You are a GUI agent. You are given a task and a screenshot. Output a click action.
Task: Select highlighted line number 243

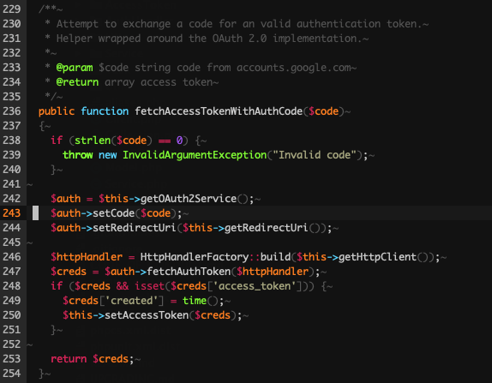(x=12, y=213)
